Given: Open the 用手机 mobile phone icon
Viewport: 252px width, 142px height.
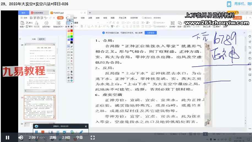Looking at the screenshot, I should pos(229,4).
